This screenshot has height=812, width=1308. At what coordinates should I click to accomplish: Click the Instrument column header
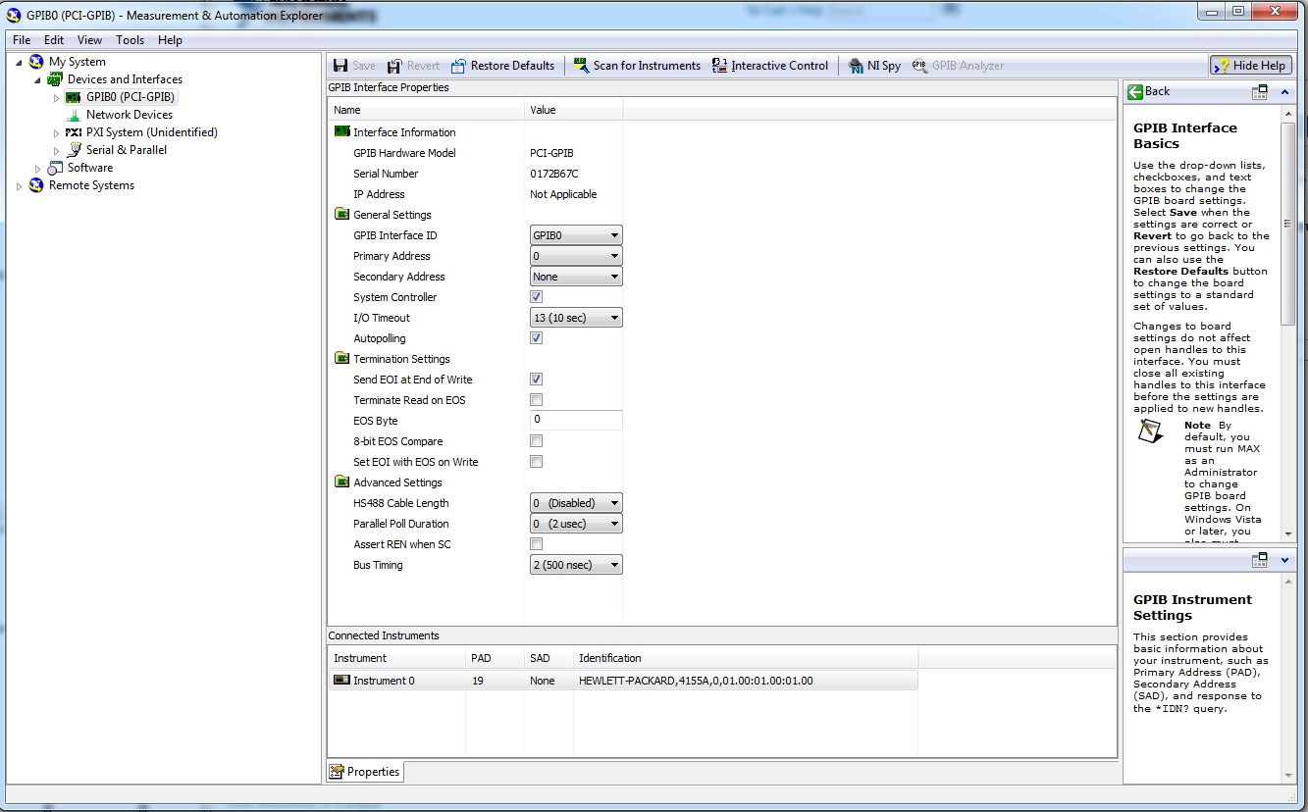397,658
